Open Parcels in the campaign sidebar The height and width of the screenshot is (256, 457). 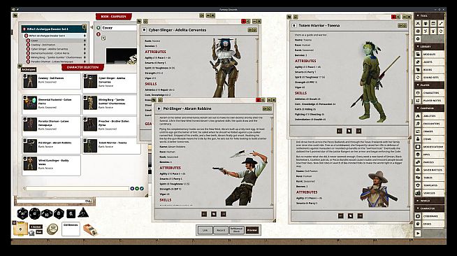[x=430, y=162]
